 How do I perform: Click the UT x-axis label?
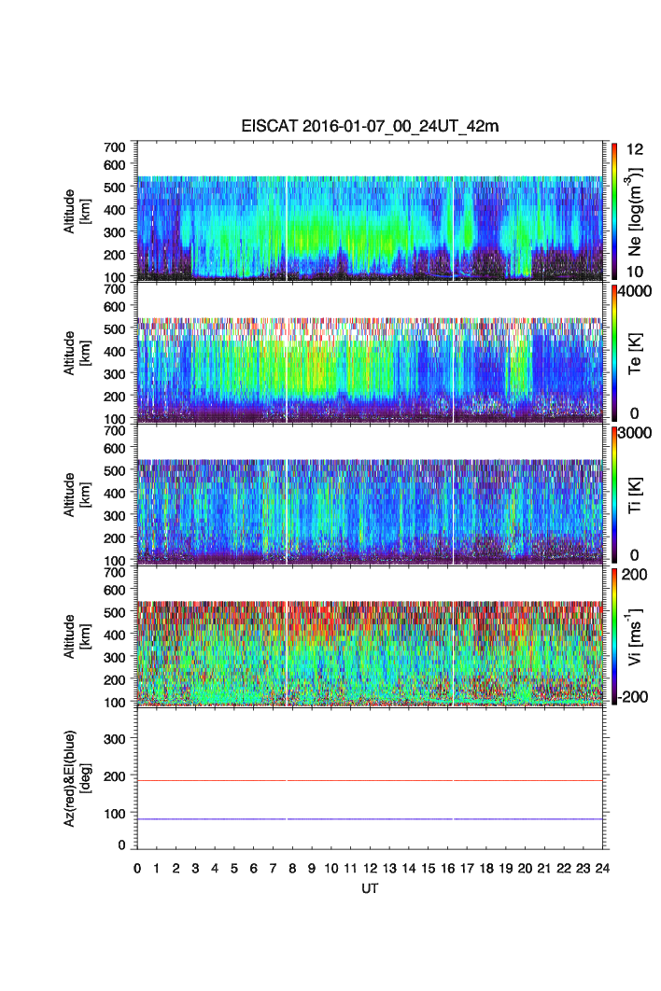click(x=370, y=888)
